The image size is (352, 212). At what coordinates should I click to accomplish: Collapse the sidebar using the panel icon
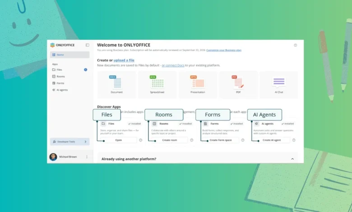[x=88, y=45]
